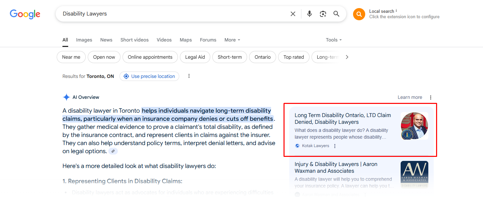The image size is (483, 197).
Task: Click the orange Local search extension icon
Action: tap(359, 14)
